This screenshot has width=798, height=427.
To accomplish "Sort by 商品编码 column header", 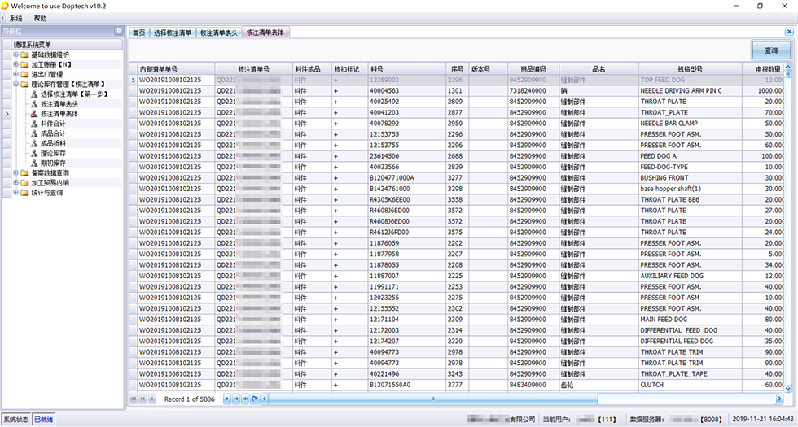I will [533, 70].
